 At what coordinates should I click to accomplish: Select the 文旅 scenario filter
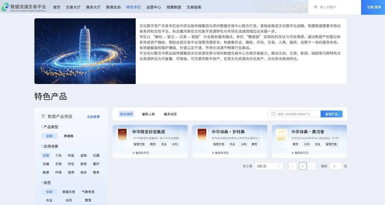click(58, 164)
